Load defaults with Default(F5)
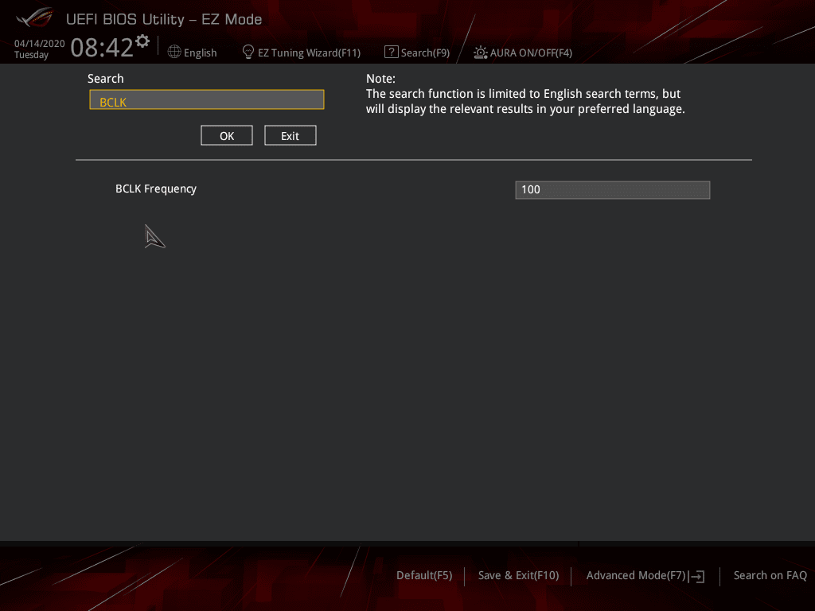 click(424, 575)
